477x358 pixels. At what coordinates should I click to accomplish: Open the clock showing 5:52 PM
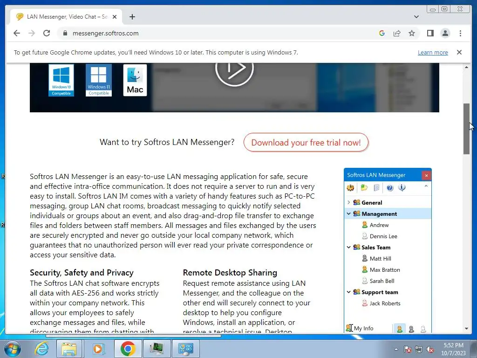(453, 349)
